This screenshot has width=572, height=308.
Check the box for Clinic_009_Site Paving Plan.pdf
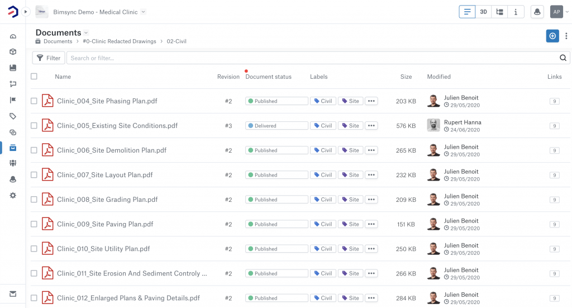click(34, 224)
